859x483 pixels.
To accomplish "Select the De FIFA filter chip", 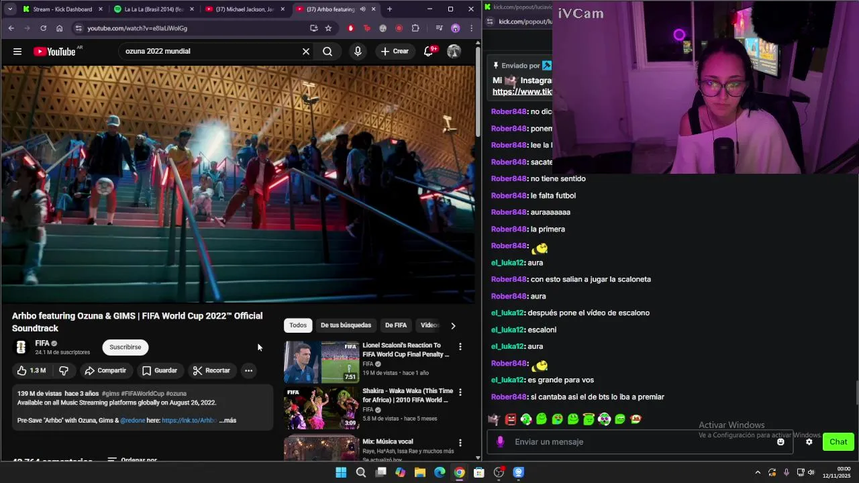I will pos(396,325).
